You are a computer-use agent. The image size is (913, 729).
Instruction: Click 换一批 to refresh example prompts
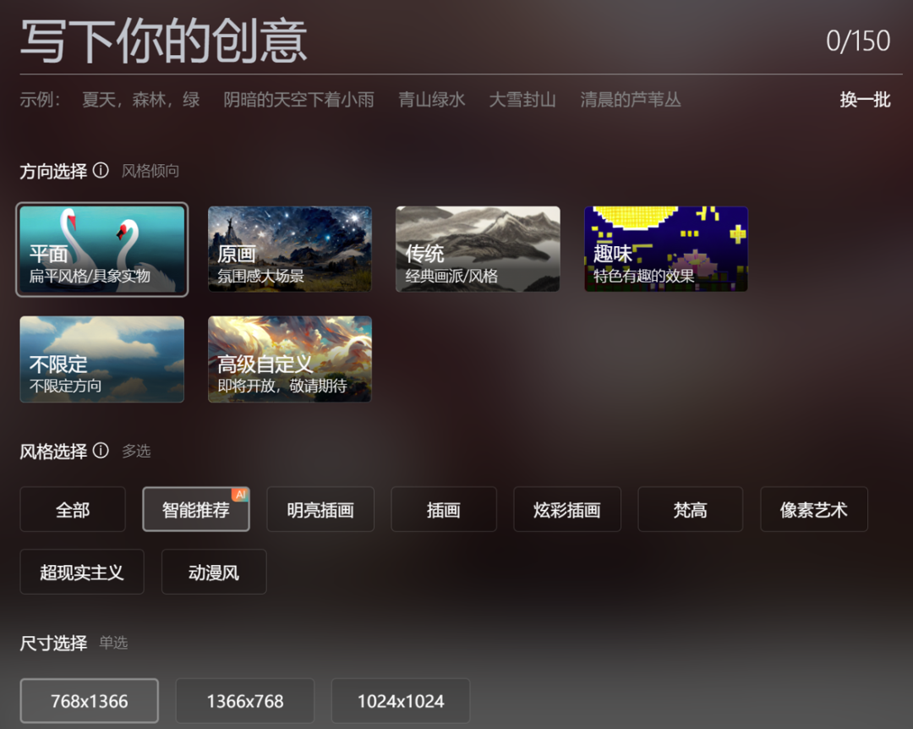865,99
